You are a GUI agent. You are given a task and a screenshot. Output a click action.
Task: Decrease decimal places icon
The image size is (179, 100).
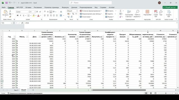[72, 17]
